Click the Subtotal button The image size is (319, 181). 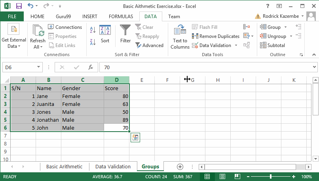click(272, 45)
